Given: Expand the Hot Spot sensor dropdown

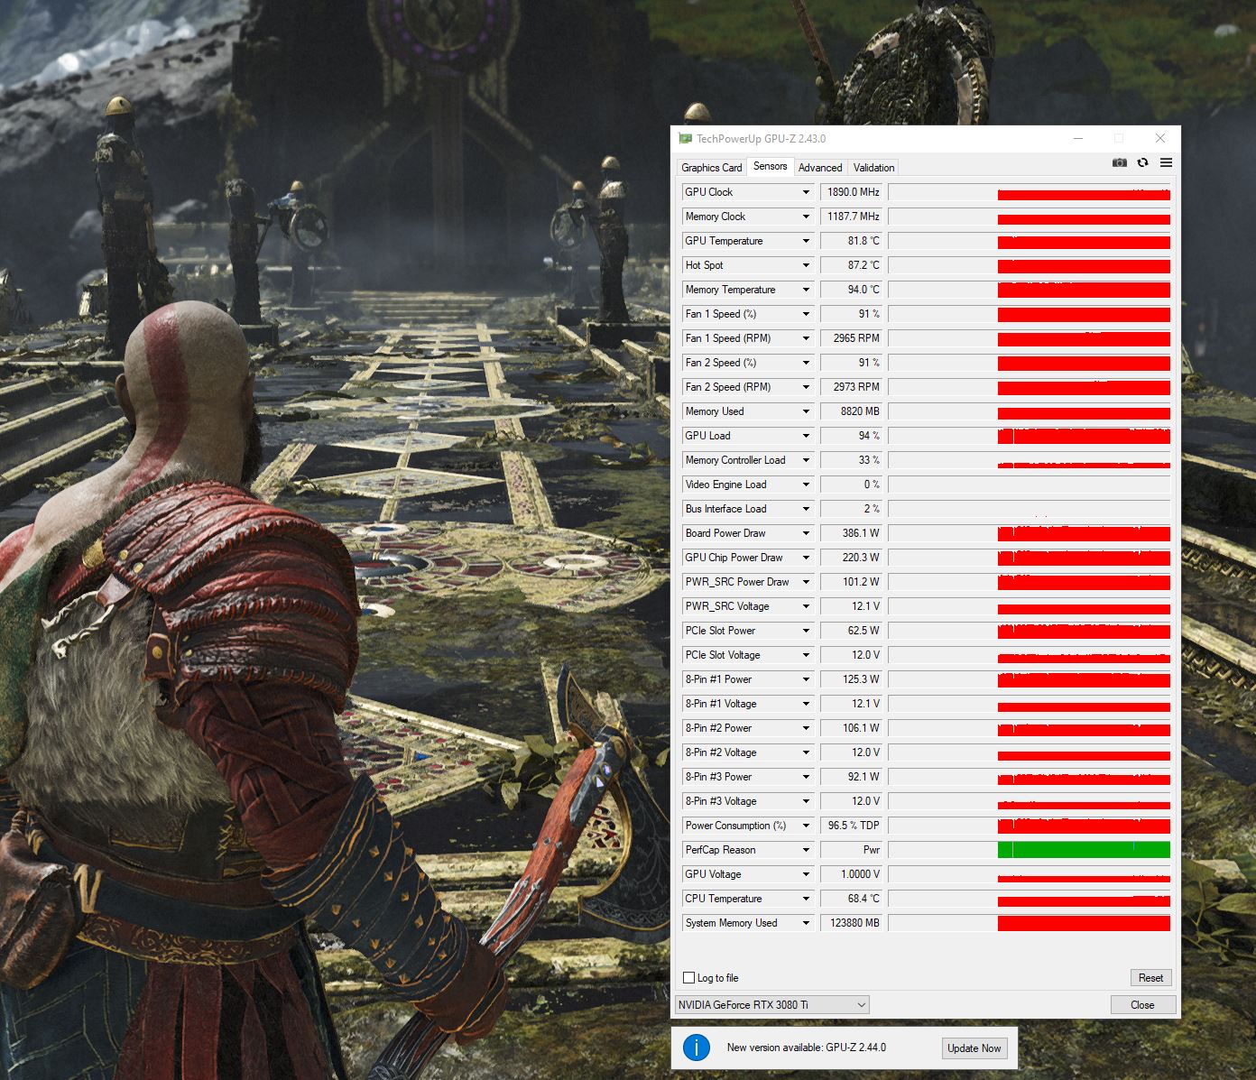Looking at the screenshot, I should point(806,265).
